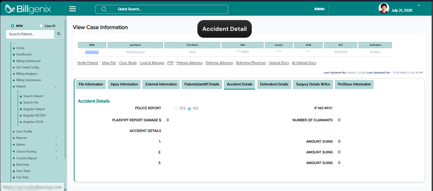Screen dimensions: 433x191
Task: Open the PTP link
Action: point(170,63)
